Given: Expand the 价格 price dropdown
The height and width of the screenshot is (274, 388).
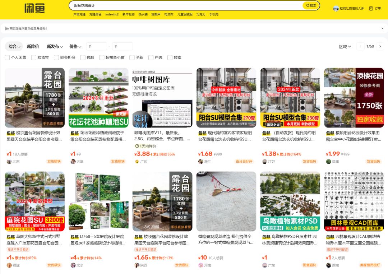Looking at the screenshot, I should point(75,46).
